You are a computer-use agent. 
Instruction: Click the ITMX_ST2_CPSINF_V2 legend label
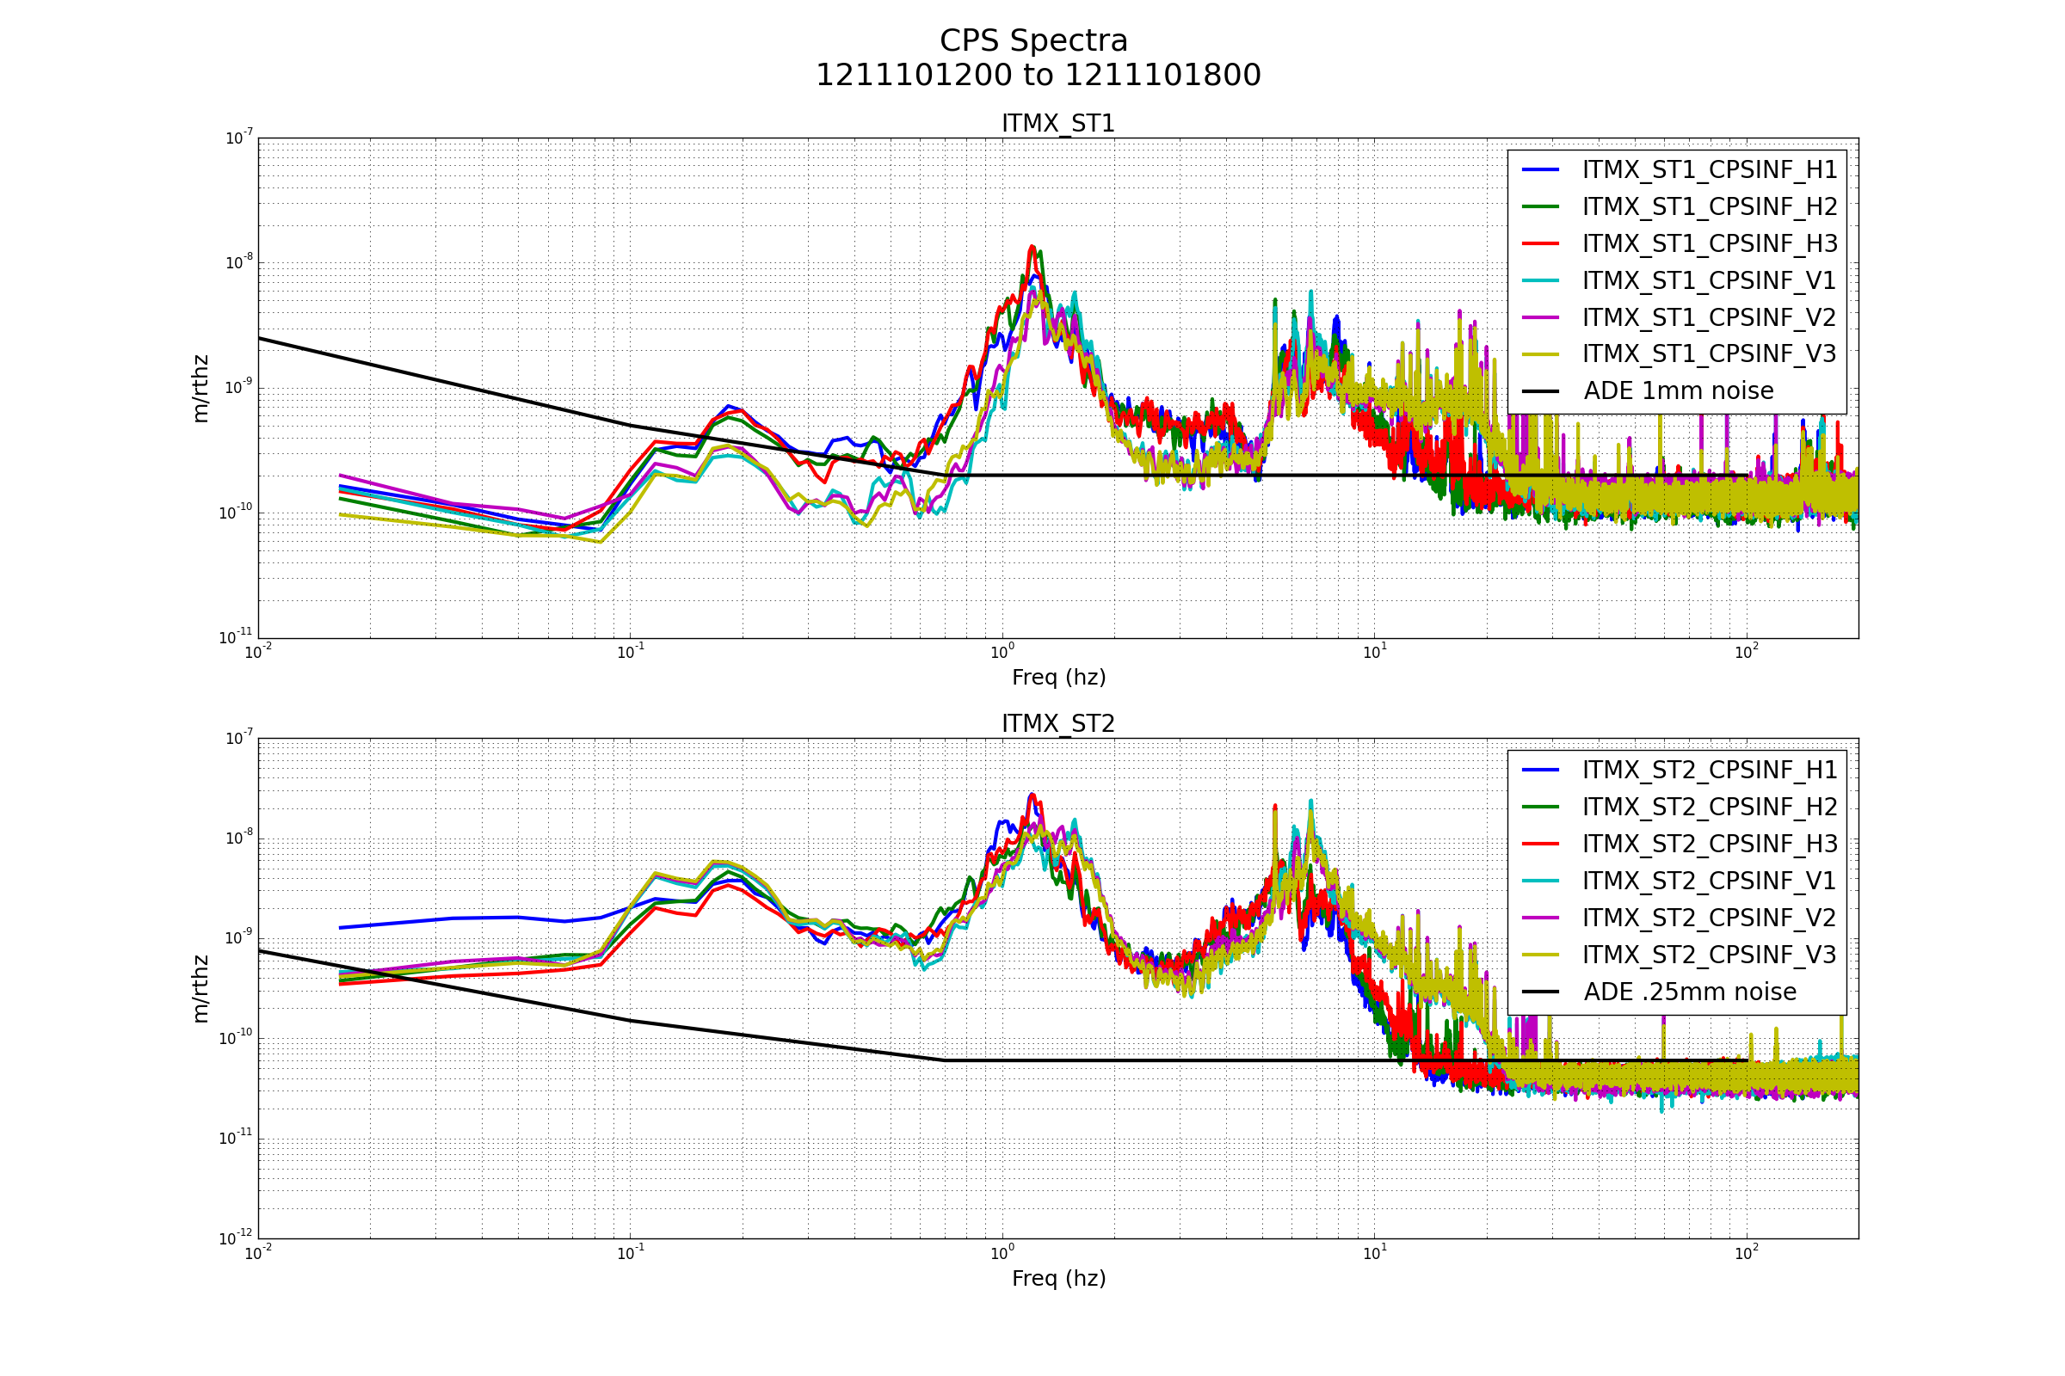pyautogui.click(x=1709, y=918)
